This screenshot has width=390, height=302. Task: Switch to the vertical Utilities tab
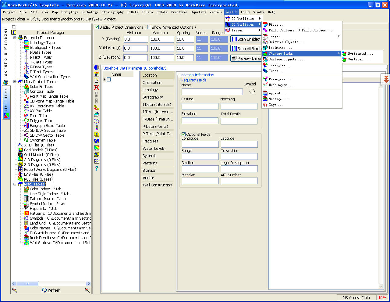coord(6,103)
